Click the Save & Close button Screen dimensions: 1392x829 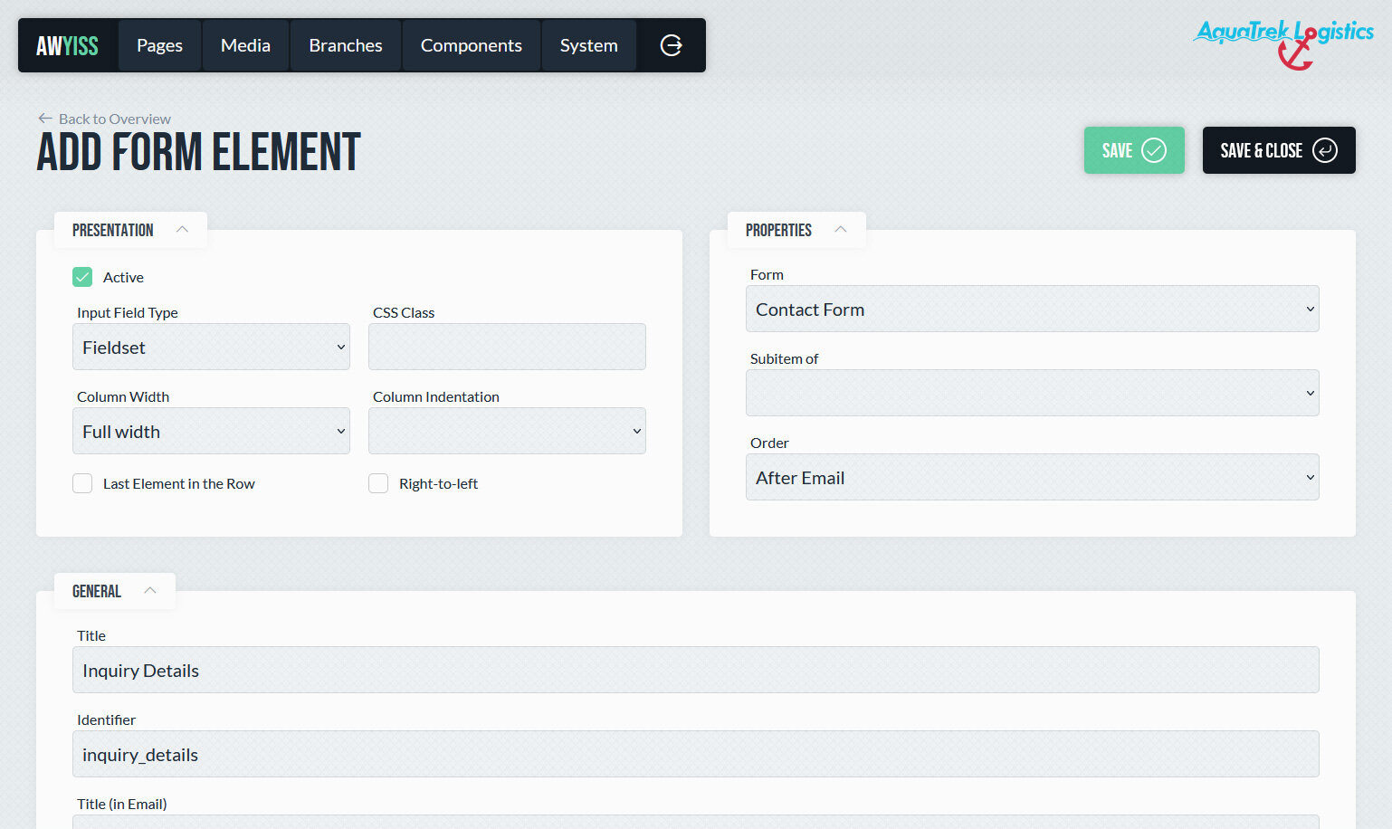pyautogui.click(x=1278, y=150)
